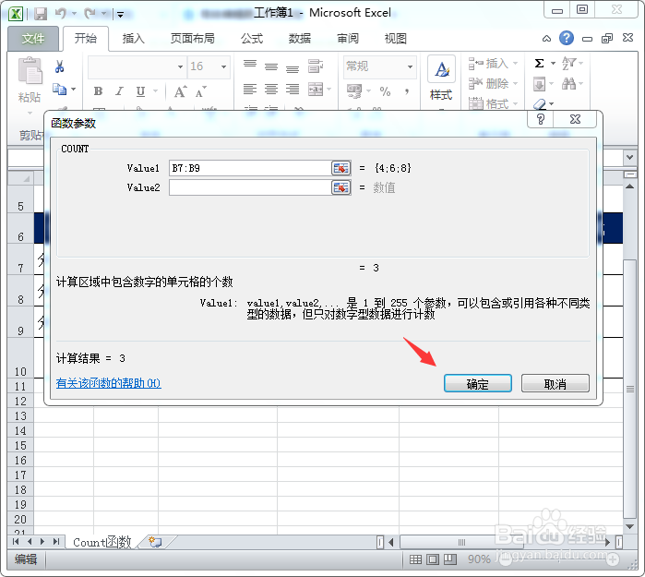The width and height of the screenshot is (645, 577).
Task: Toggle Underline formatting
Action: tap(140, 91)
